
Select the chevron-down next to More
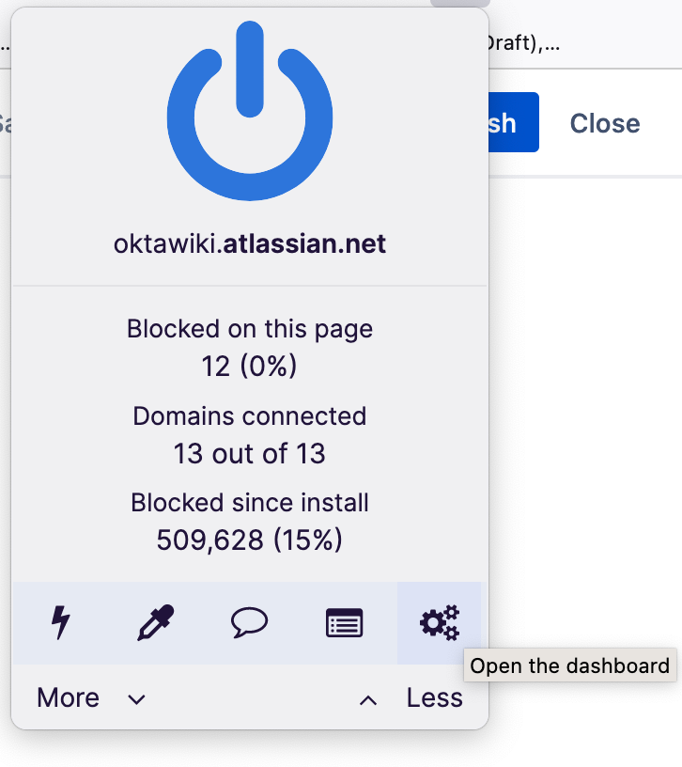click(136, 699)
